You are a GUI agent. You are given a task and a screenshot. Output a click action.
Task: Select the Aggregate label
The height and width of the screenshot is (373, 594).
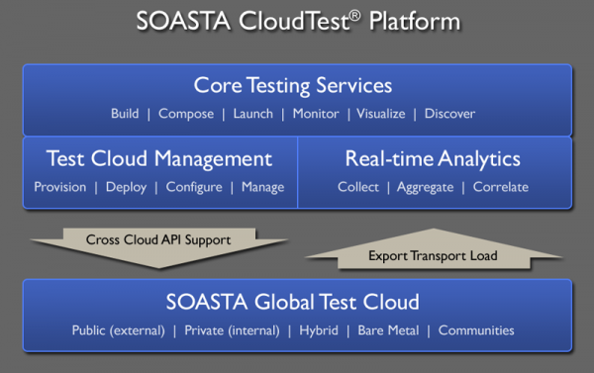pyautogui.click(x=425, y=187)
